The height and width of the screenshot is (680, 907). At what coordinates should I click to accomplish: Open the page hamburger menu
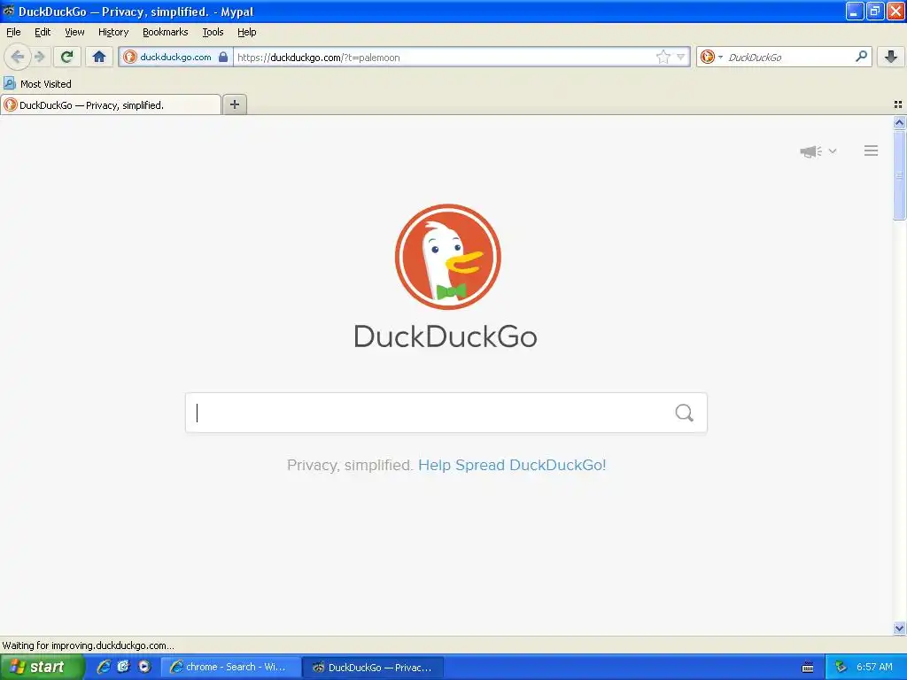(x=872, y=151)
